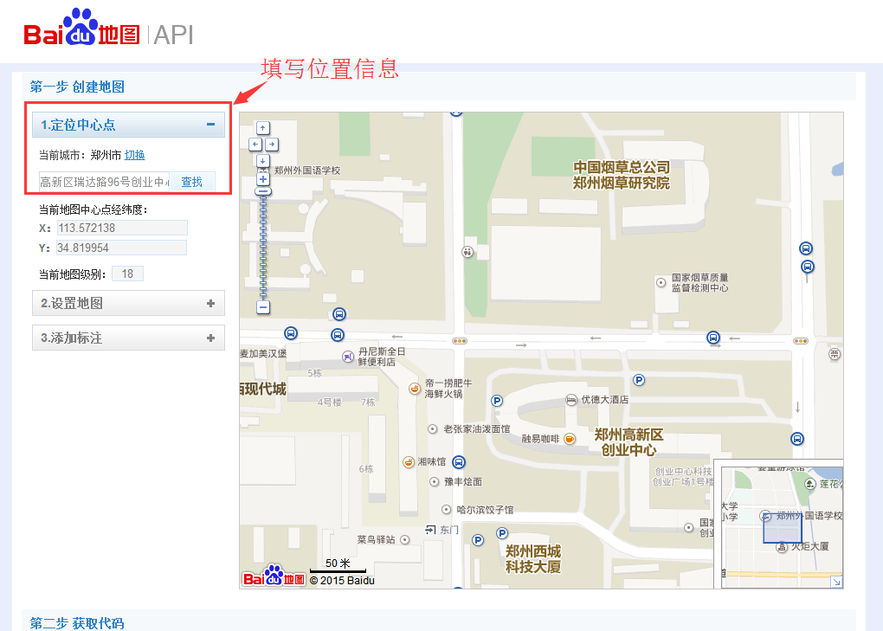Click the 查找 search button

pos(191,182)
